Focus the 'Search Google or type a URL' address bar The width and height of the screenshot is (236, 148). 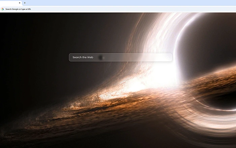point(118,9)
